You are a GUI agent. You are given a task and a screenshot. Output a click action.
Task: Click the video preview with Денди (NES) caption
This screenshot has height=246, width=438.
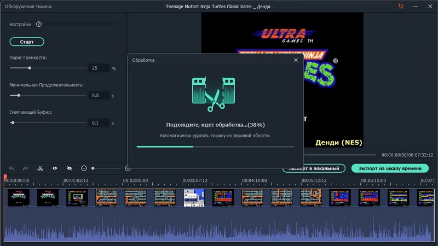[282, 80]
